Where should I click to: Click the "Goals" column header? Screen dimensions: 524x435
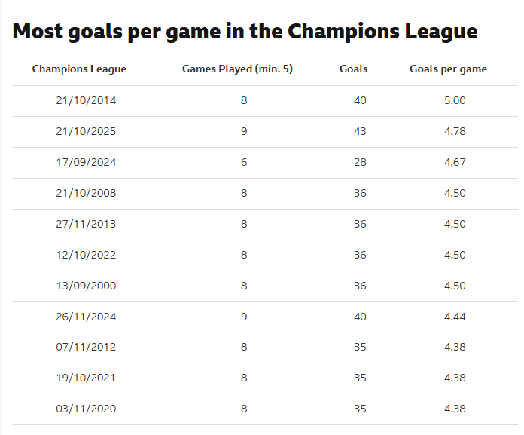click(354, 69)
